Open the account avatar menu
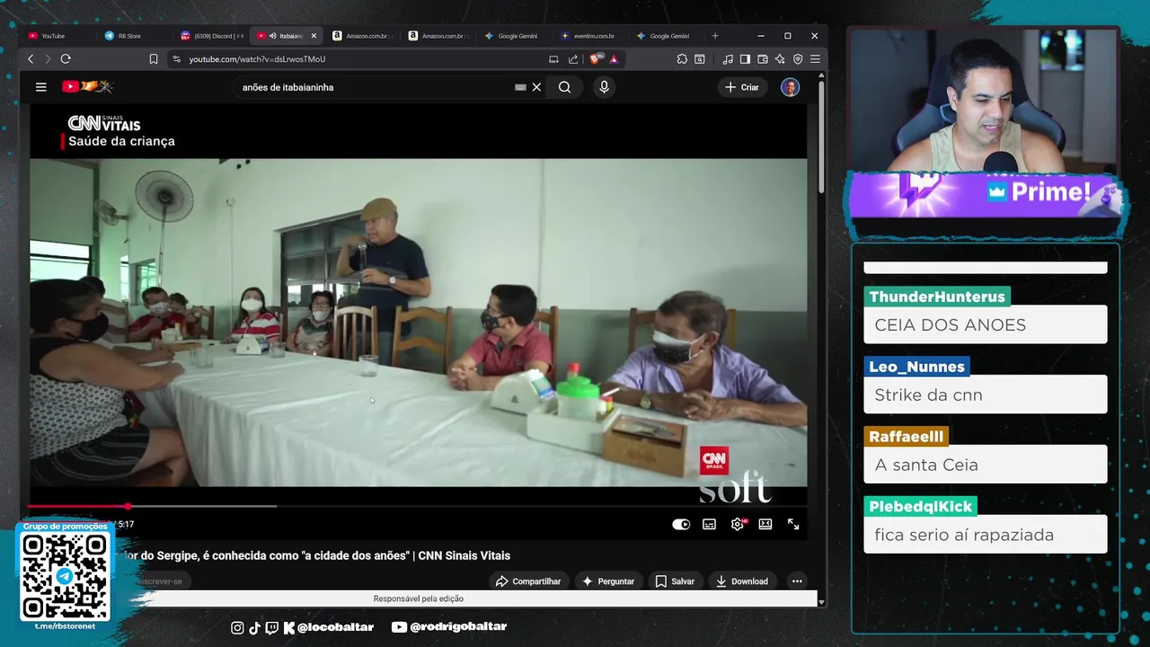 [x=790, y=87]
